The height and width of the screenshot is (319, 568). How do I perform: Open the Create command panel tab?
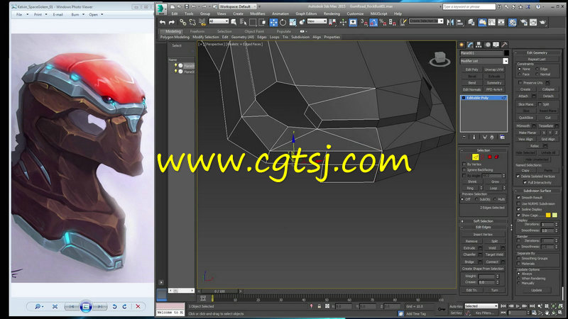click(461, 45)
